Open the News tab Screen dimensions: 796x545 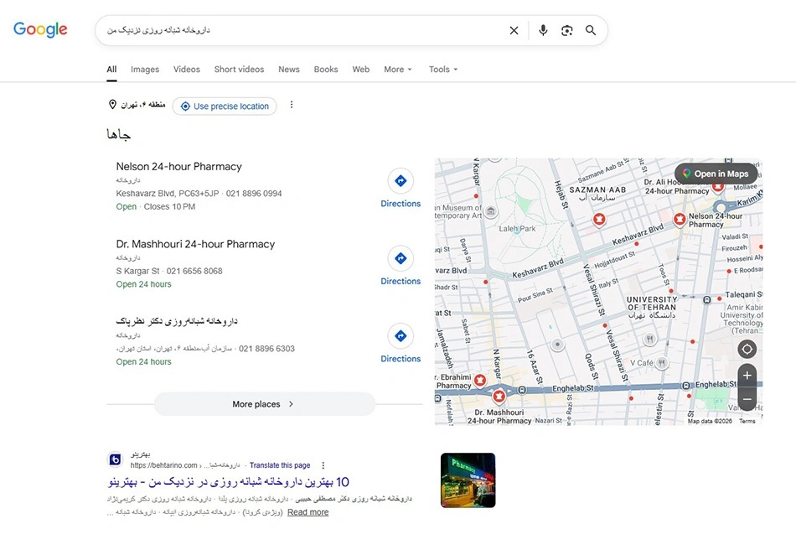coord(289,69)
